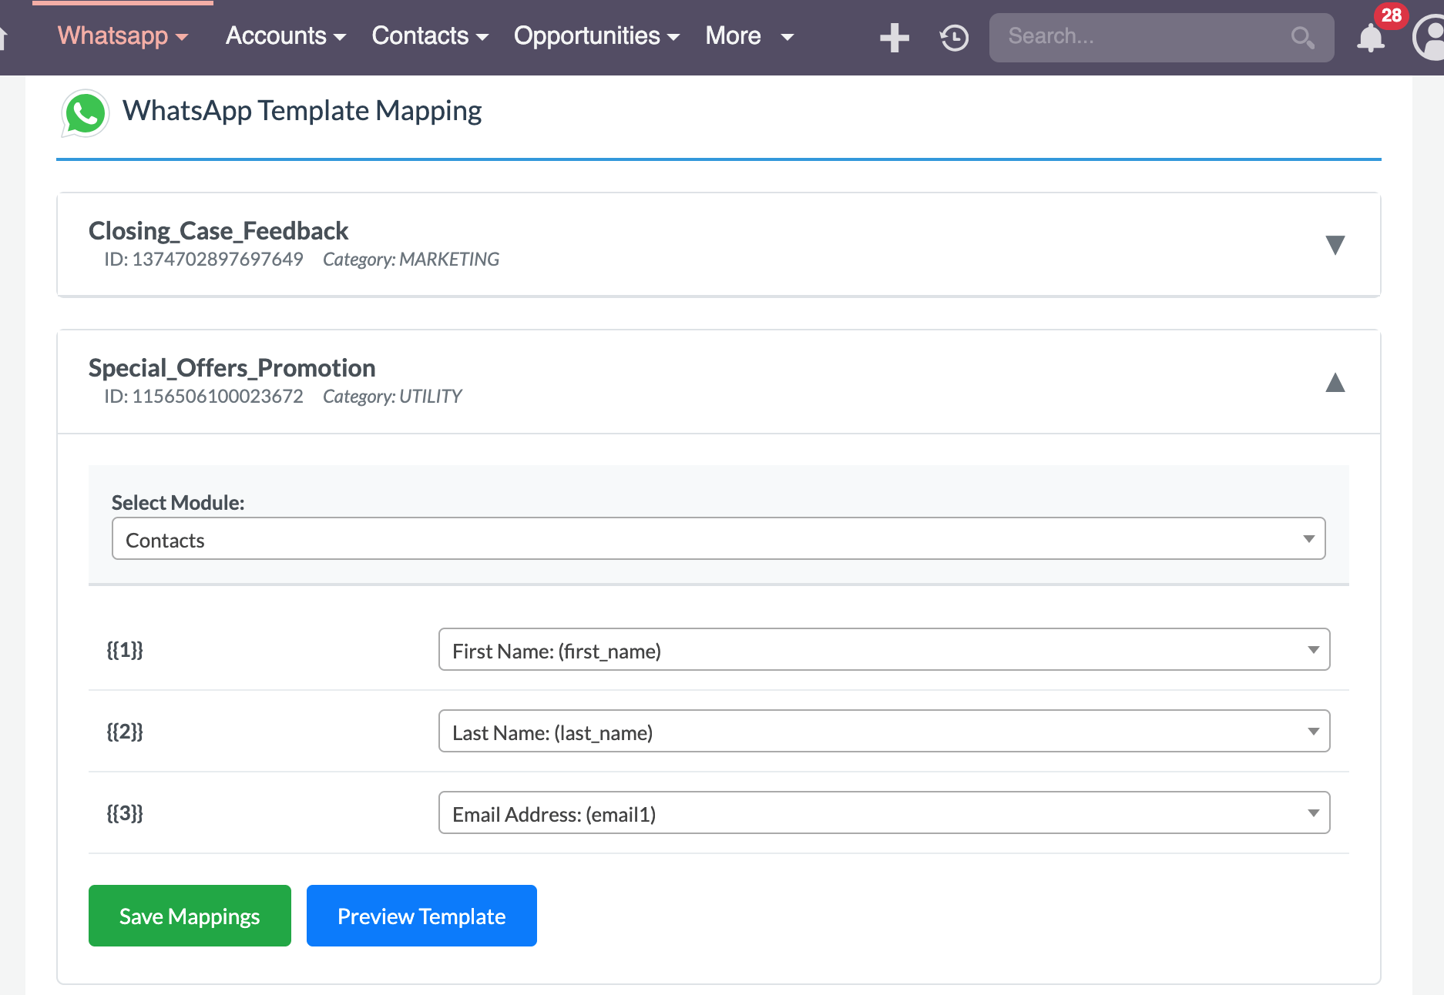Image resolution: width=1444 pixels, height=995 pixels.
Task: Open recently viewed via the clock icon
Action: pos(952,36)
